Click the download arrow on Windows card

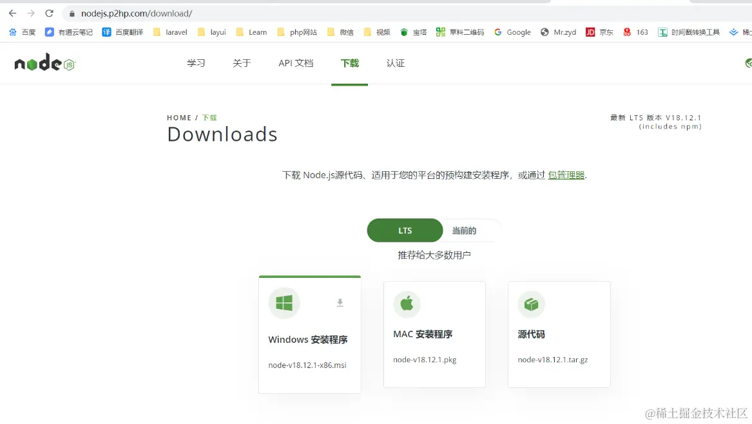coord(340,303)
